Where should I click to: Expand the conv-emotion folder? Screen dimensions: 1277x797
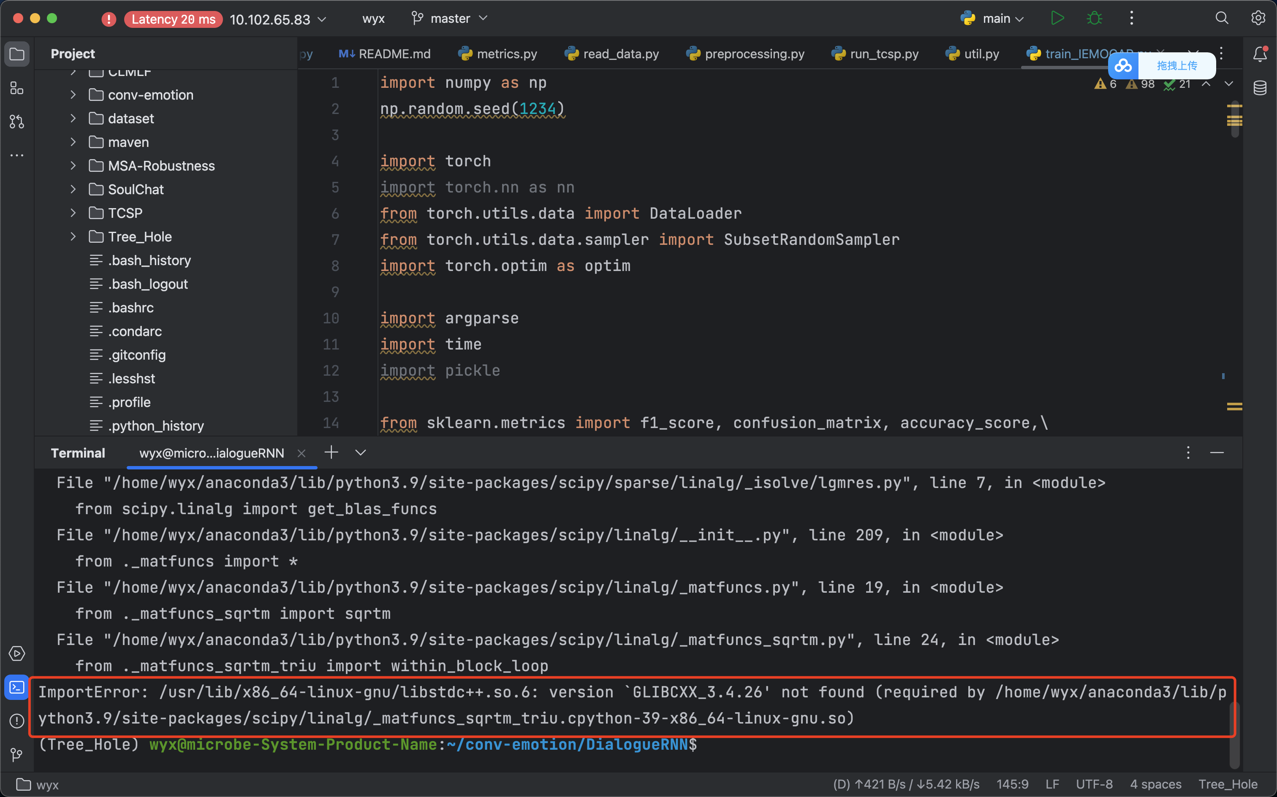[x=73, y=95]
